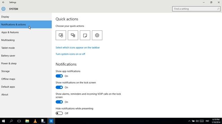
Task: Open VLC media player from the taskbar
Action: [35, 121]
